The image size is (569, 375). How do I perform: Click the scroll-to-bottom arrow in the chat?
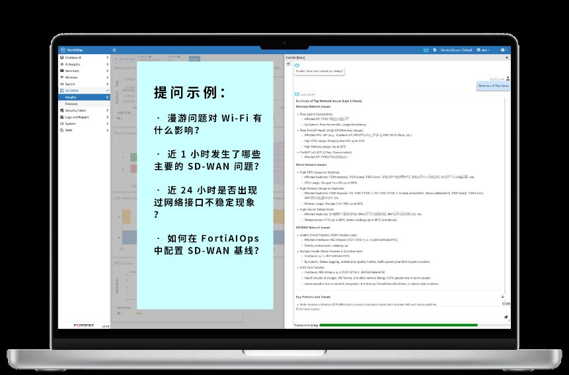click(x=503, y=297)
